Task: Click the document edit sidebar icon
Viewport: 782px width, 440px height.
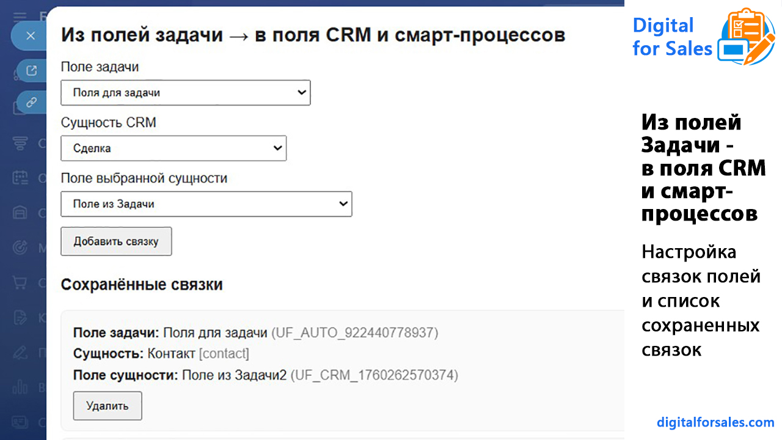Action: coord(20,318)
